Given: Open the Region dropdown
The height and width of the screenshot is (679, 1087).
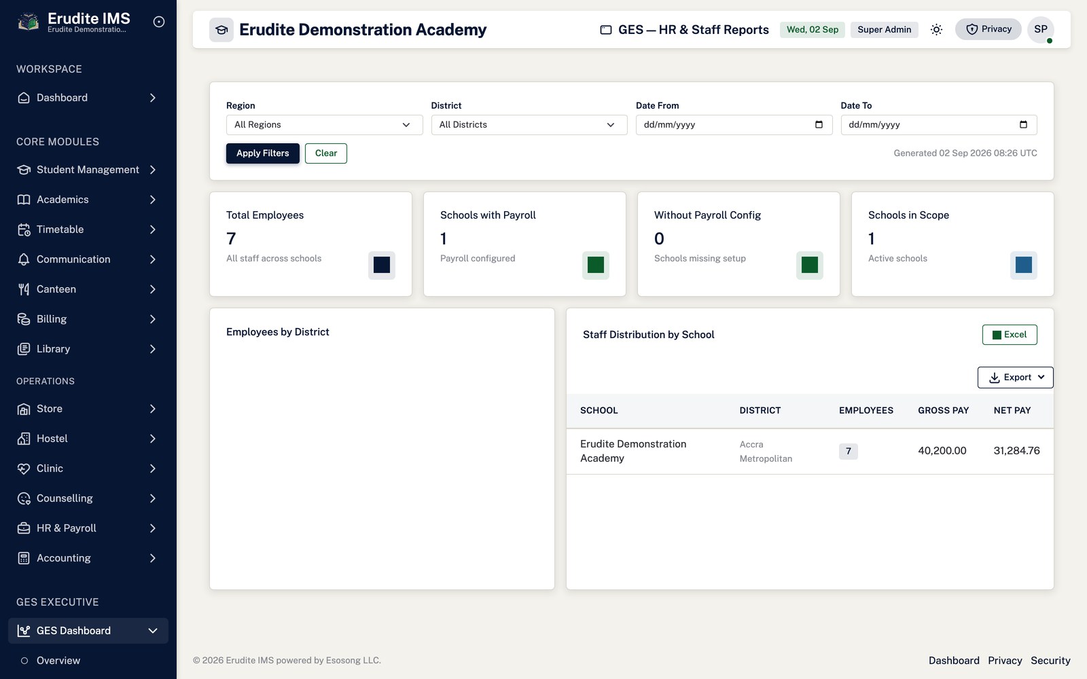Looking at the screenshot, I should click(324, 125).
